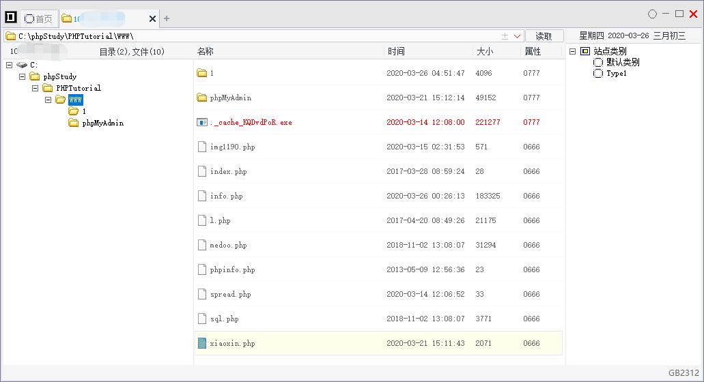Click the 目录(2),文件(10) count label
The width and height of the screenshot is (704, 382).
132,52
